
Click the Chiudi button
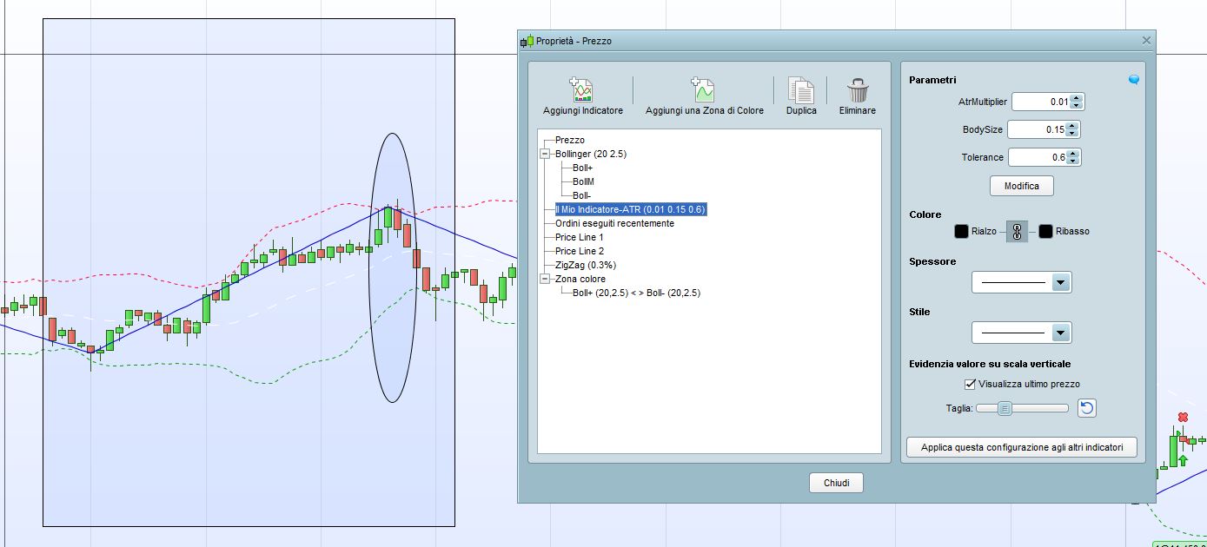[x=836, y=483]
